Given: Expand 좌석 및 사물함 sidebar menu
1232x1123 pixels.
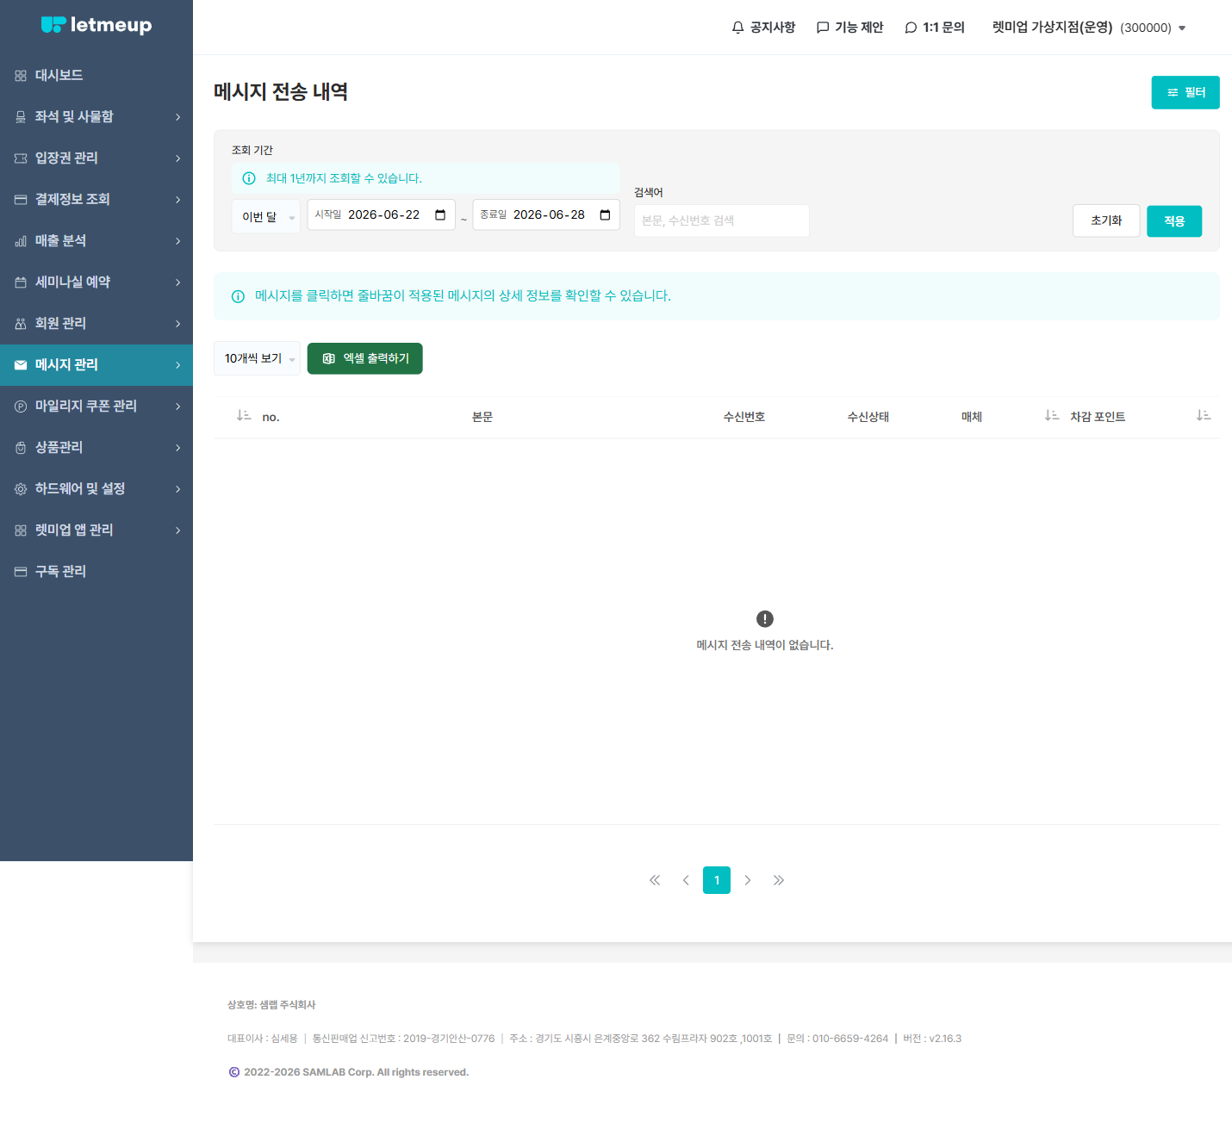Looking at the screenshot, I should pyautogui.click(x=96, y=116).
